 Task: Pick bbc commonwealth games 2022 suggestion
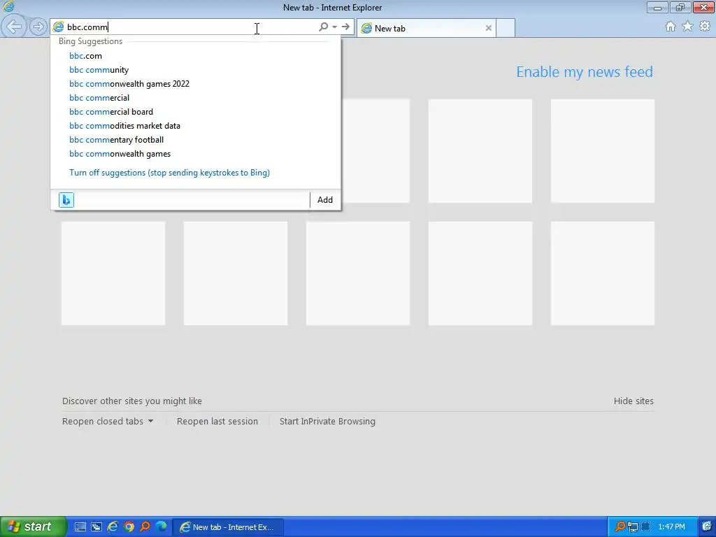pyautogui.click(x=196, y=84)
